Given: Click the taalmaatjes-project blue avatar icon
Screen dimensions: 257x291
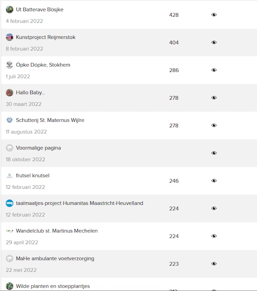Looking at the screenshot, I should [x=9, y=203].
